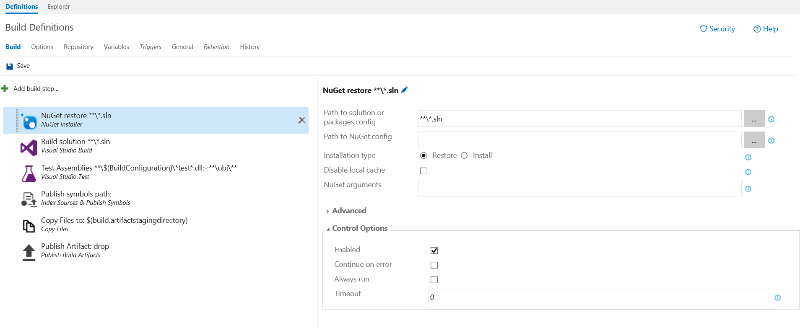Click the Path to NuGet.config input field

(x=579, y=140)
